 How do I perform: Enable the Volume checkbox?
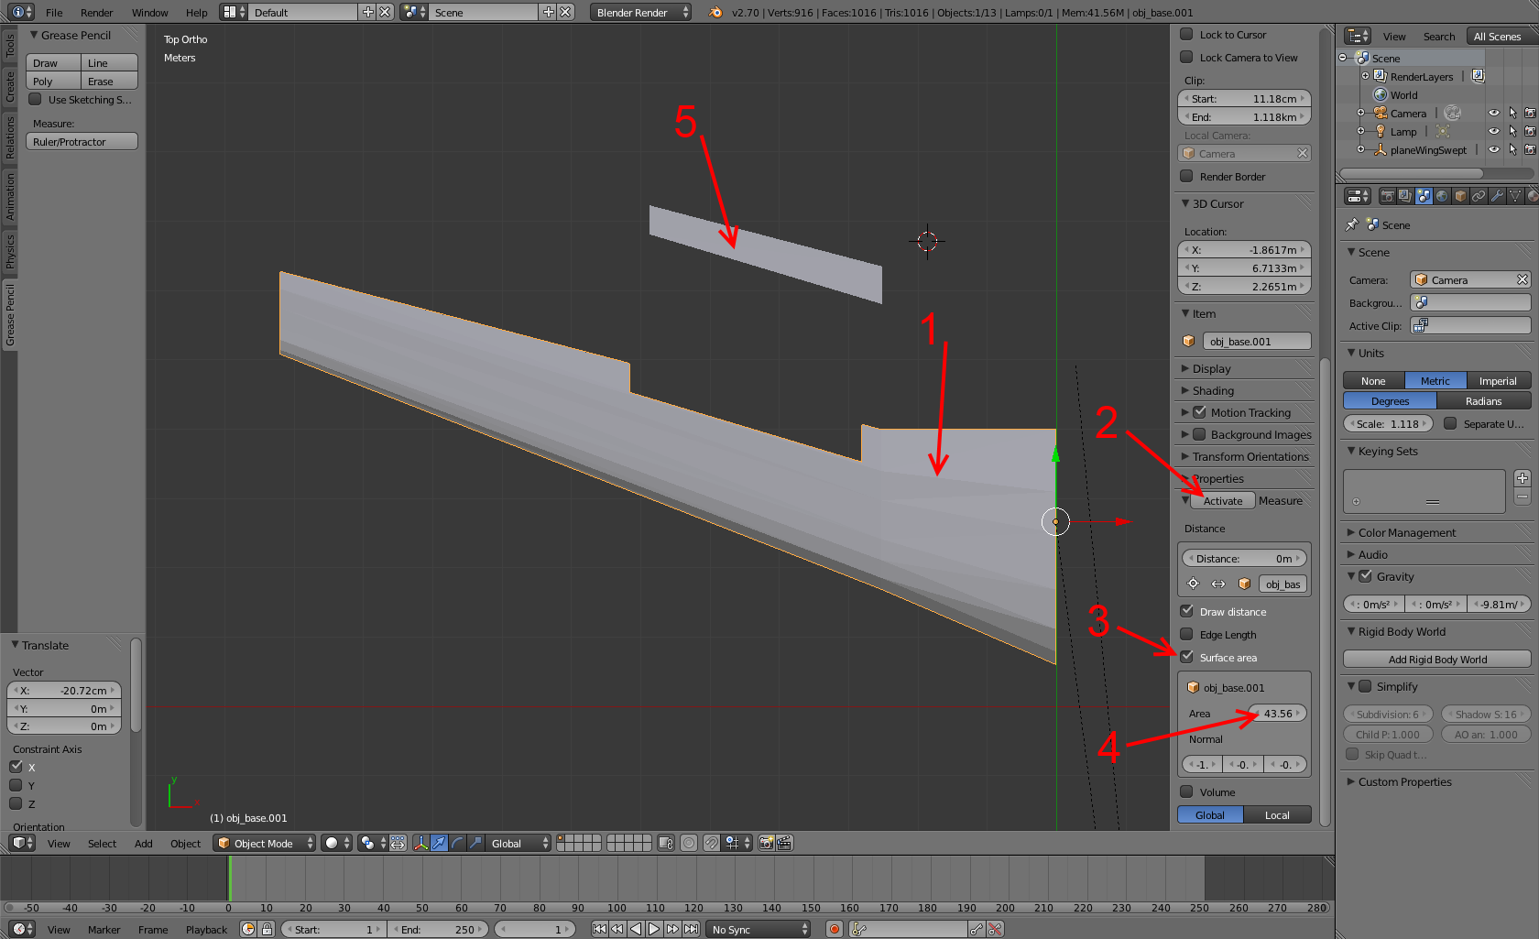point(1187,792)
